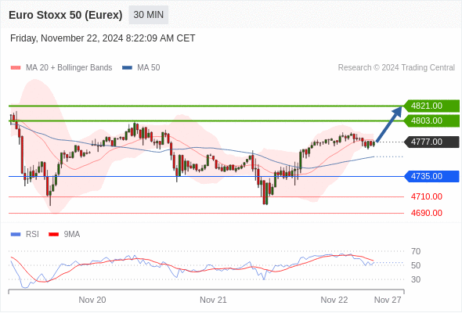
Task: Click the 4777.00 current price tag
Action: tap(431, 142)
